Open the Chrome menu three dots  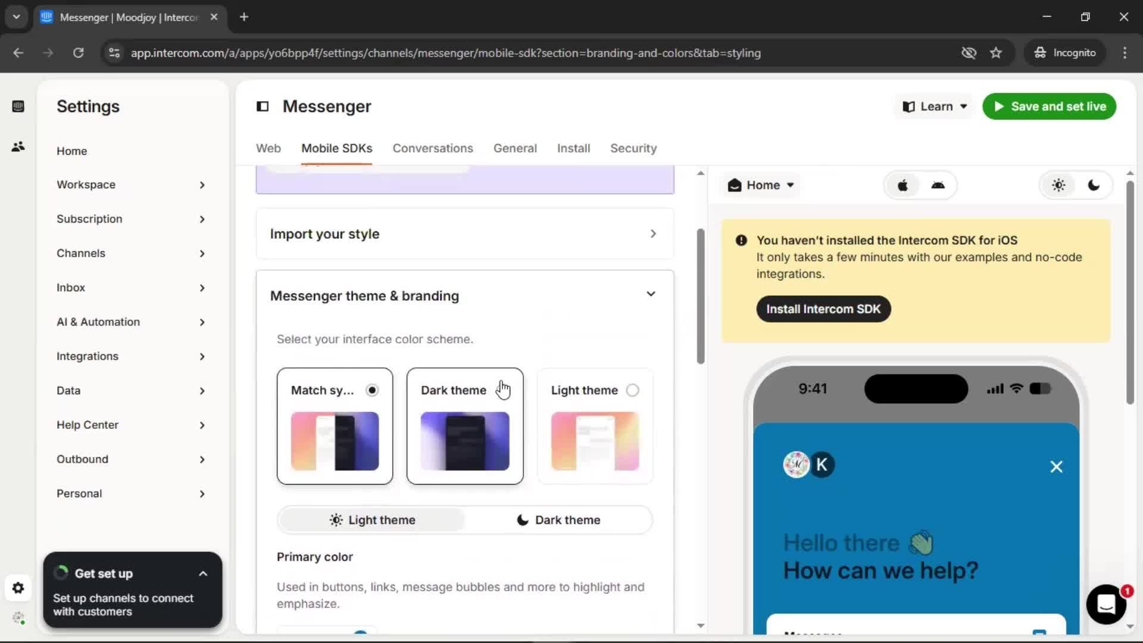(x=1125, y=53)
